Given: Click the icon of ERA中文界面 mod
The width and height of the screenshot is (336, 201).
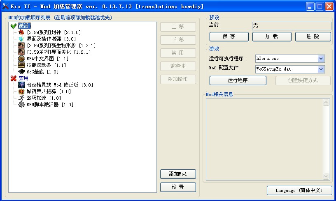Looking at the screenshot, I should click(21, 59).
